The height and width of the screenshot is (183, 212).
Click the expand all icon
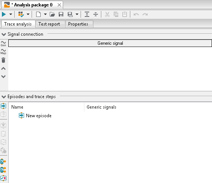(87, 14)
